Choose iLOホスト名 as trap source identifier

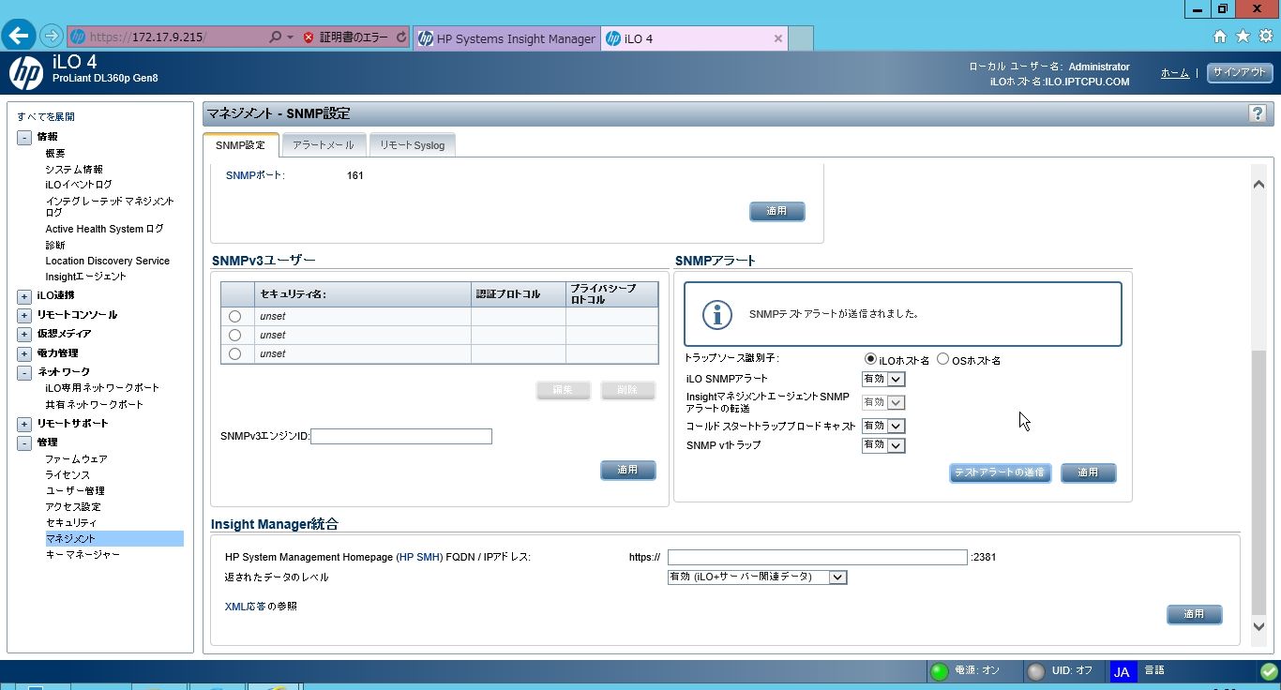[x=870, y=359]
